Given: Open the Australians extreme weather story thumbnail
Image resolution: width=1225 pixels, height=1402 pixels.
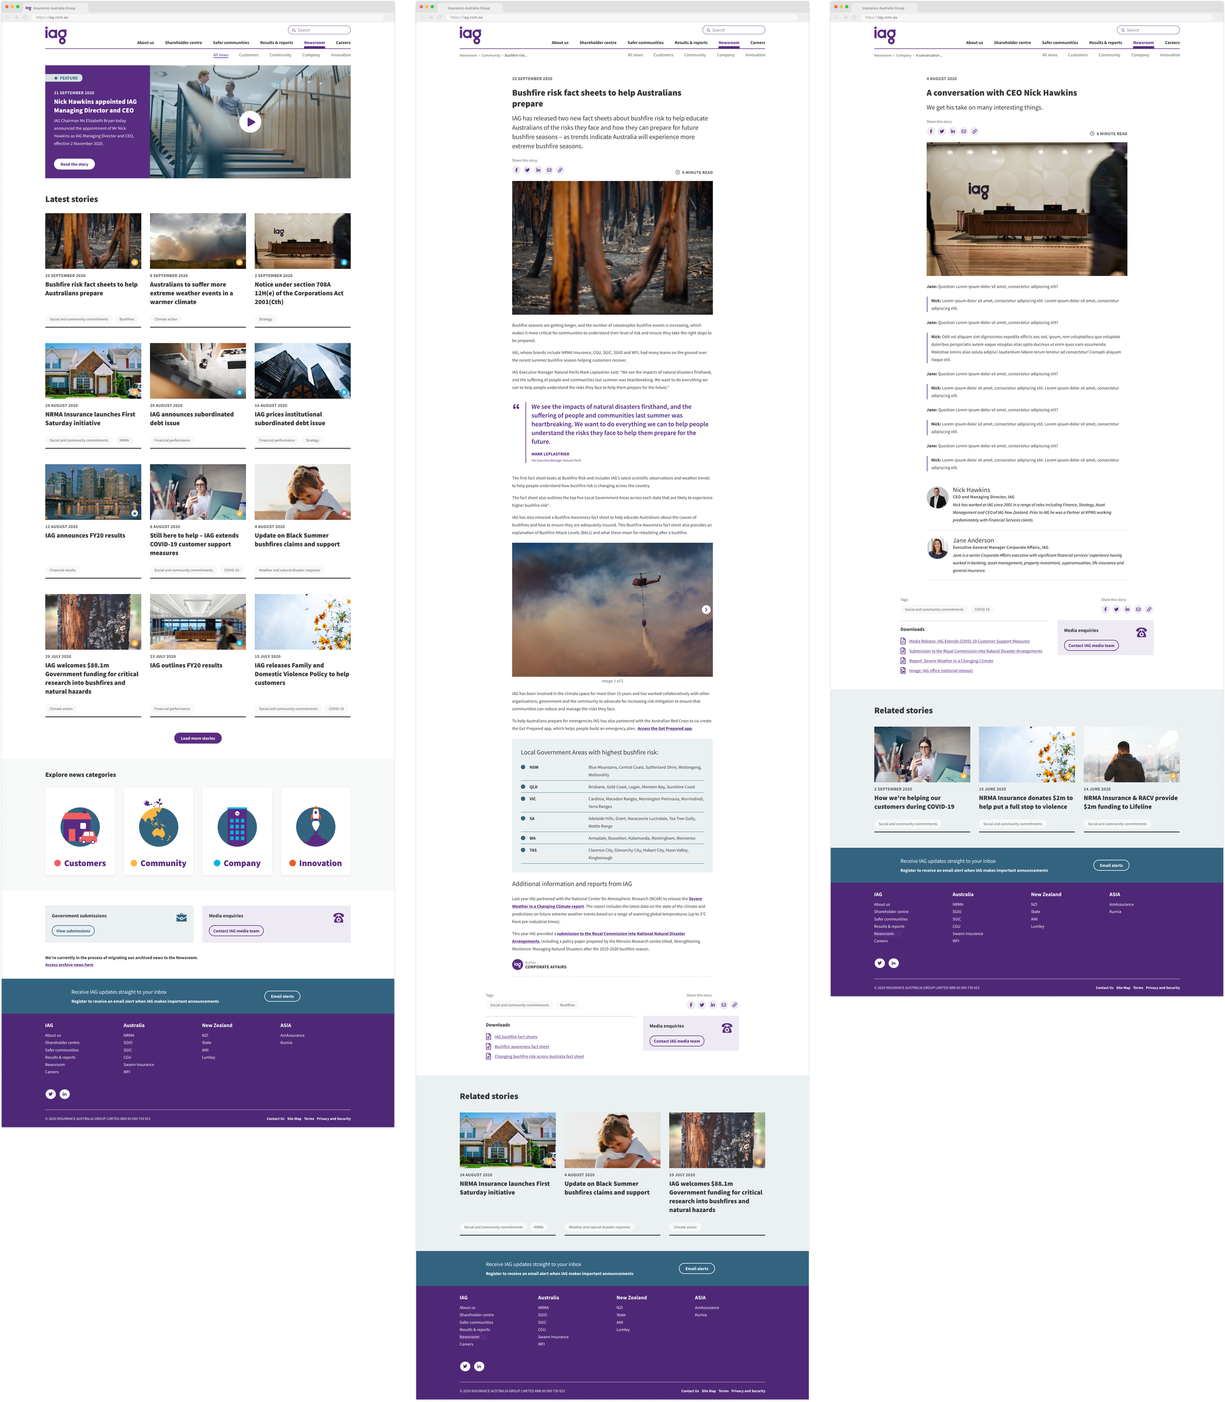Looking at the screenshot, I should [x=197, y=241].
